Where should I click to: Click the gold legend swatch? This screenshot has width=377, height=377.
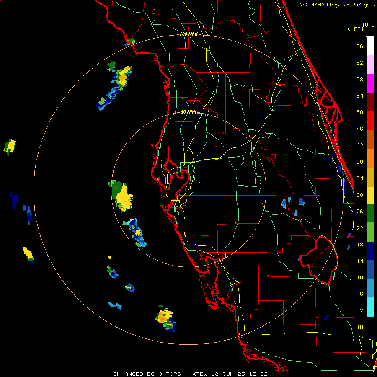pos(370,177)
